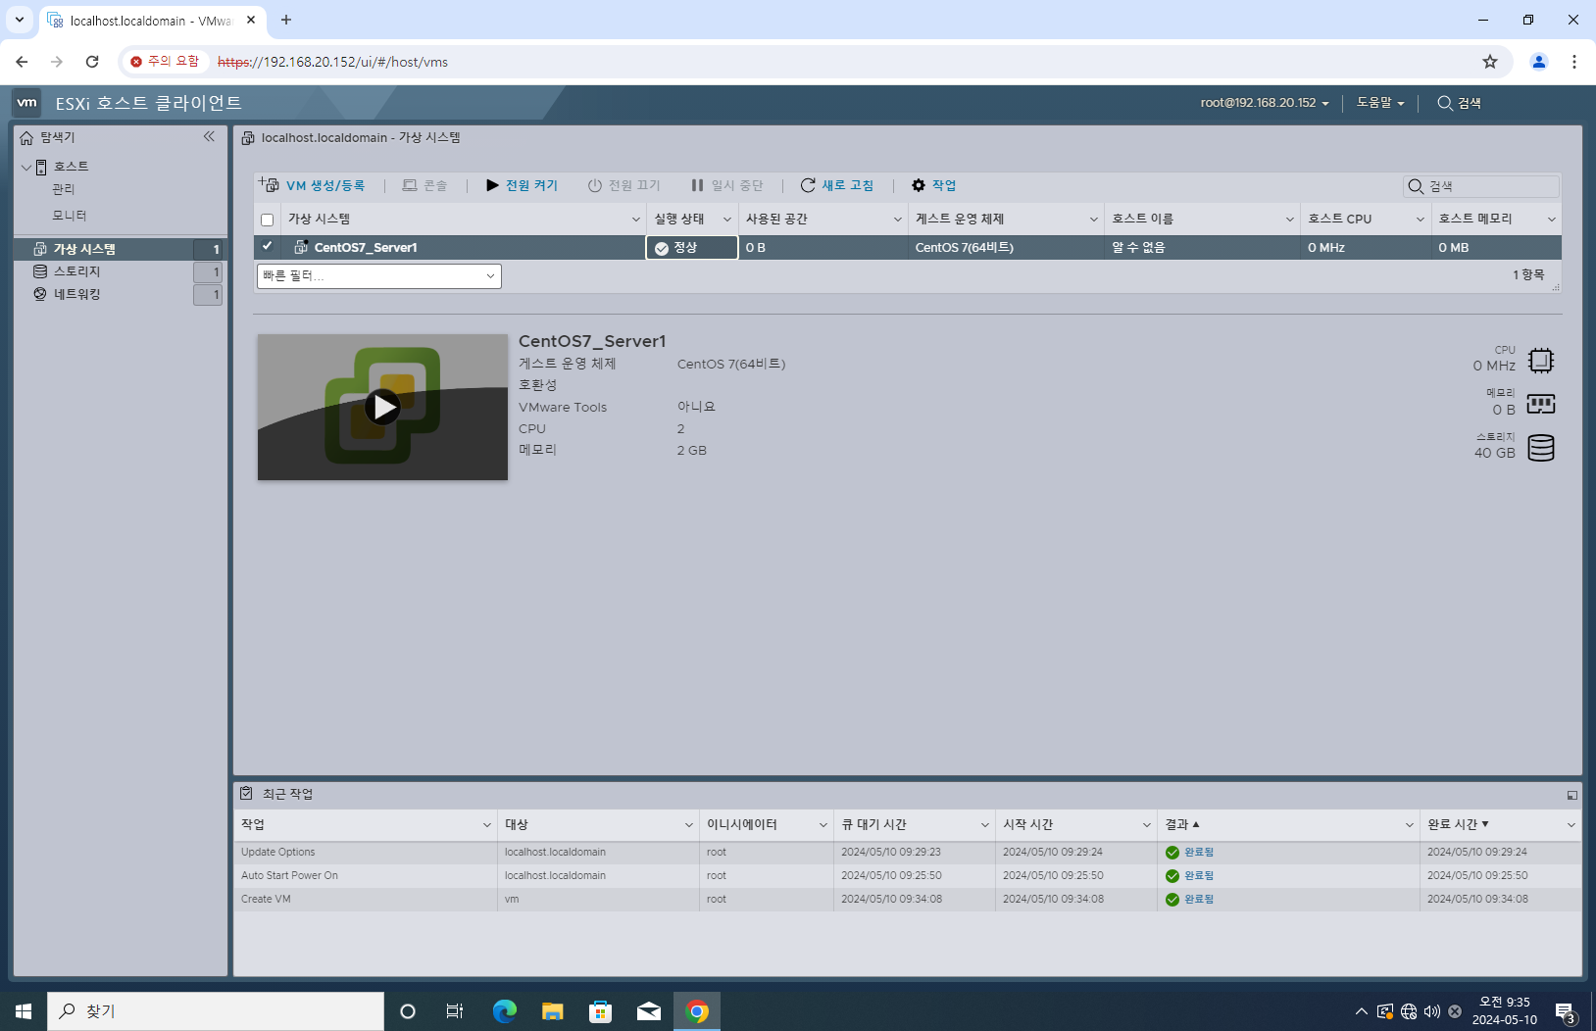This screenshot has width=1596, height=1031.
Task: Open the Windows Start menu
Action: [x=24, y=1010]
